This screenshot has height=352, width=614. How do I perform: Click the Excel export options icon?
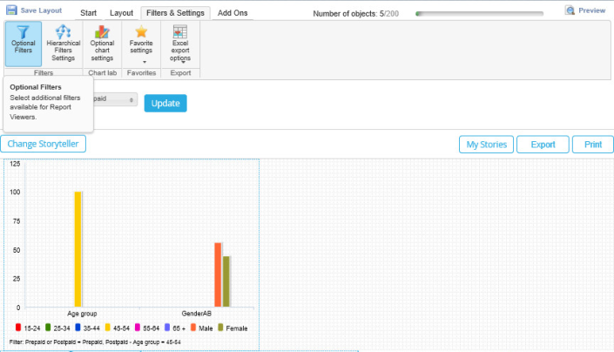point(180,31)
